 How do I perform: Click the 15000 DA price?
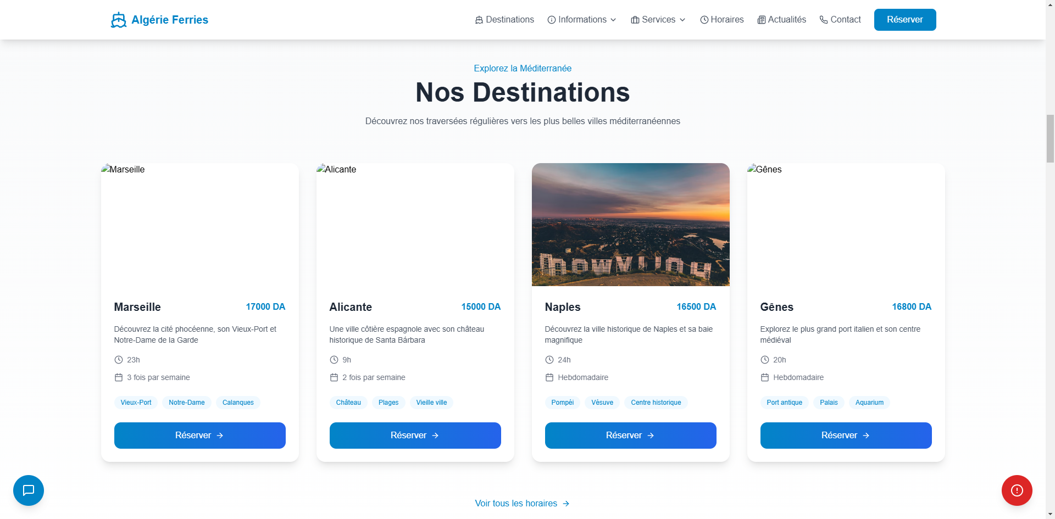481,307
